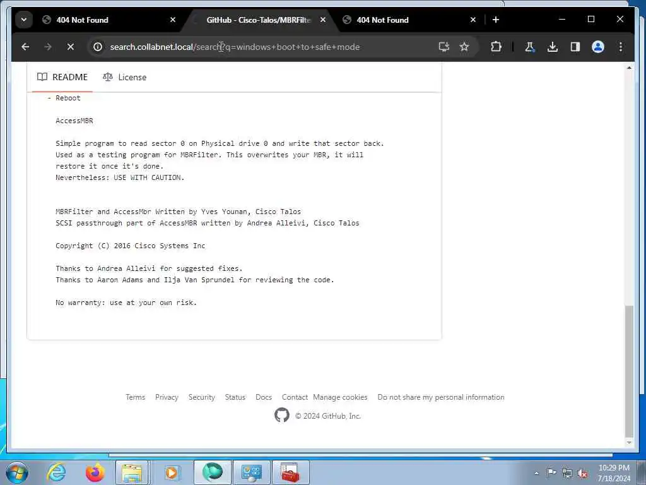
Task: Switch to the last 404 Not Found tab
Action: 409,20
